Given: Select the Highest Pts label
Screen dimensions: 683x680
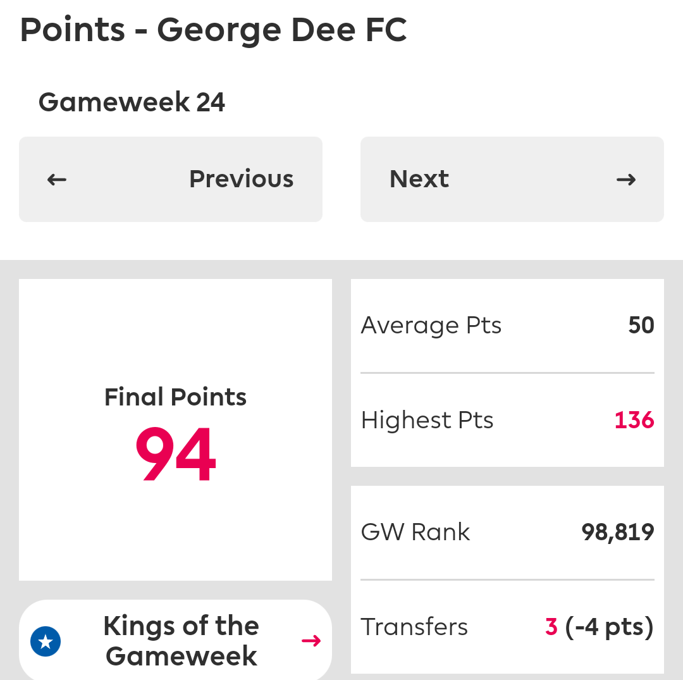Looking at the screenshot, I should point(428,421).
